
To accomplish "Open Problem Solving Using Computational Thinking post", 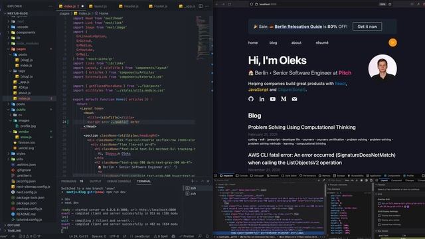I will (301, 127).
